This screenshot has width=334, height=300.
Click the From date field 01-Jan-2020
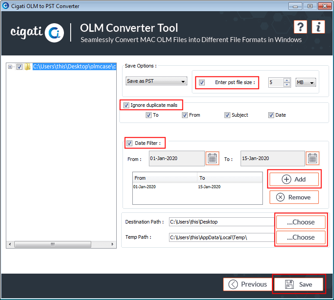pyautogui.click(x=177, y=159)
